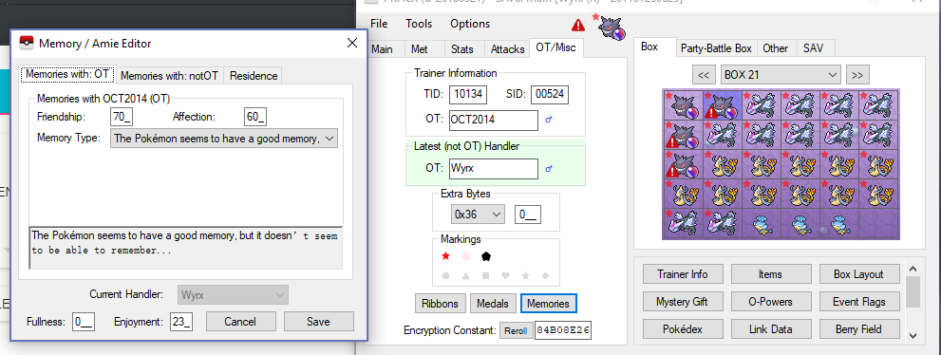Open the Options menu
The height and width of the screenshot is (355, 941).
point(470,24)
